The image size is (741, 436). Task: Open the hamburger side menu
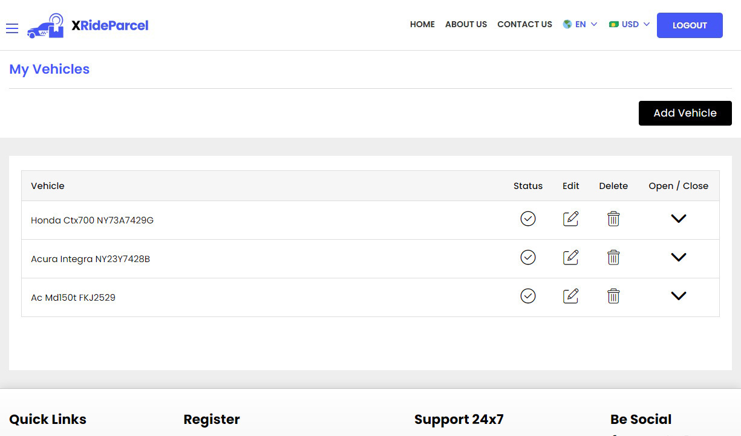(12, 28)
